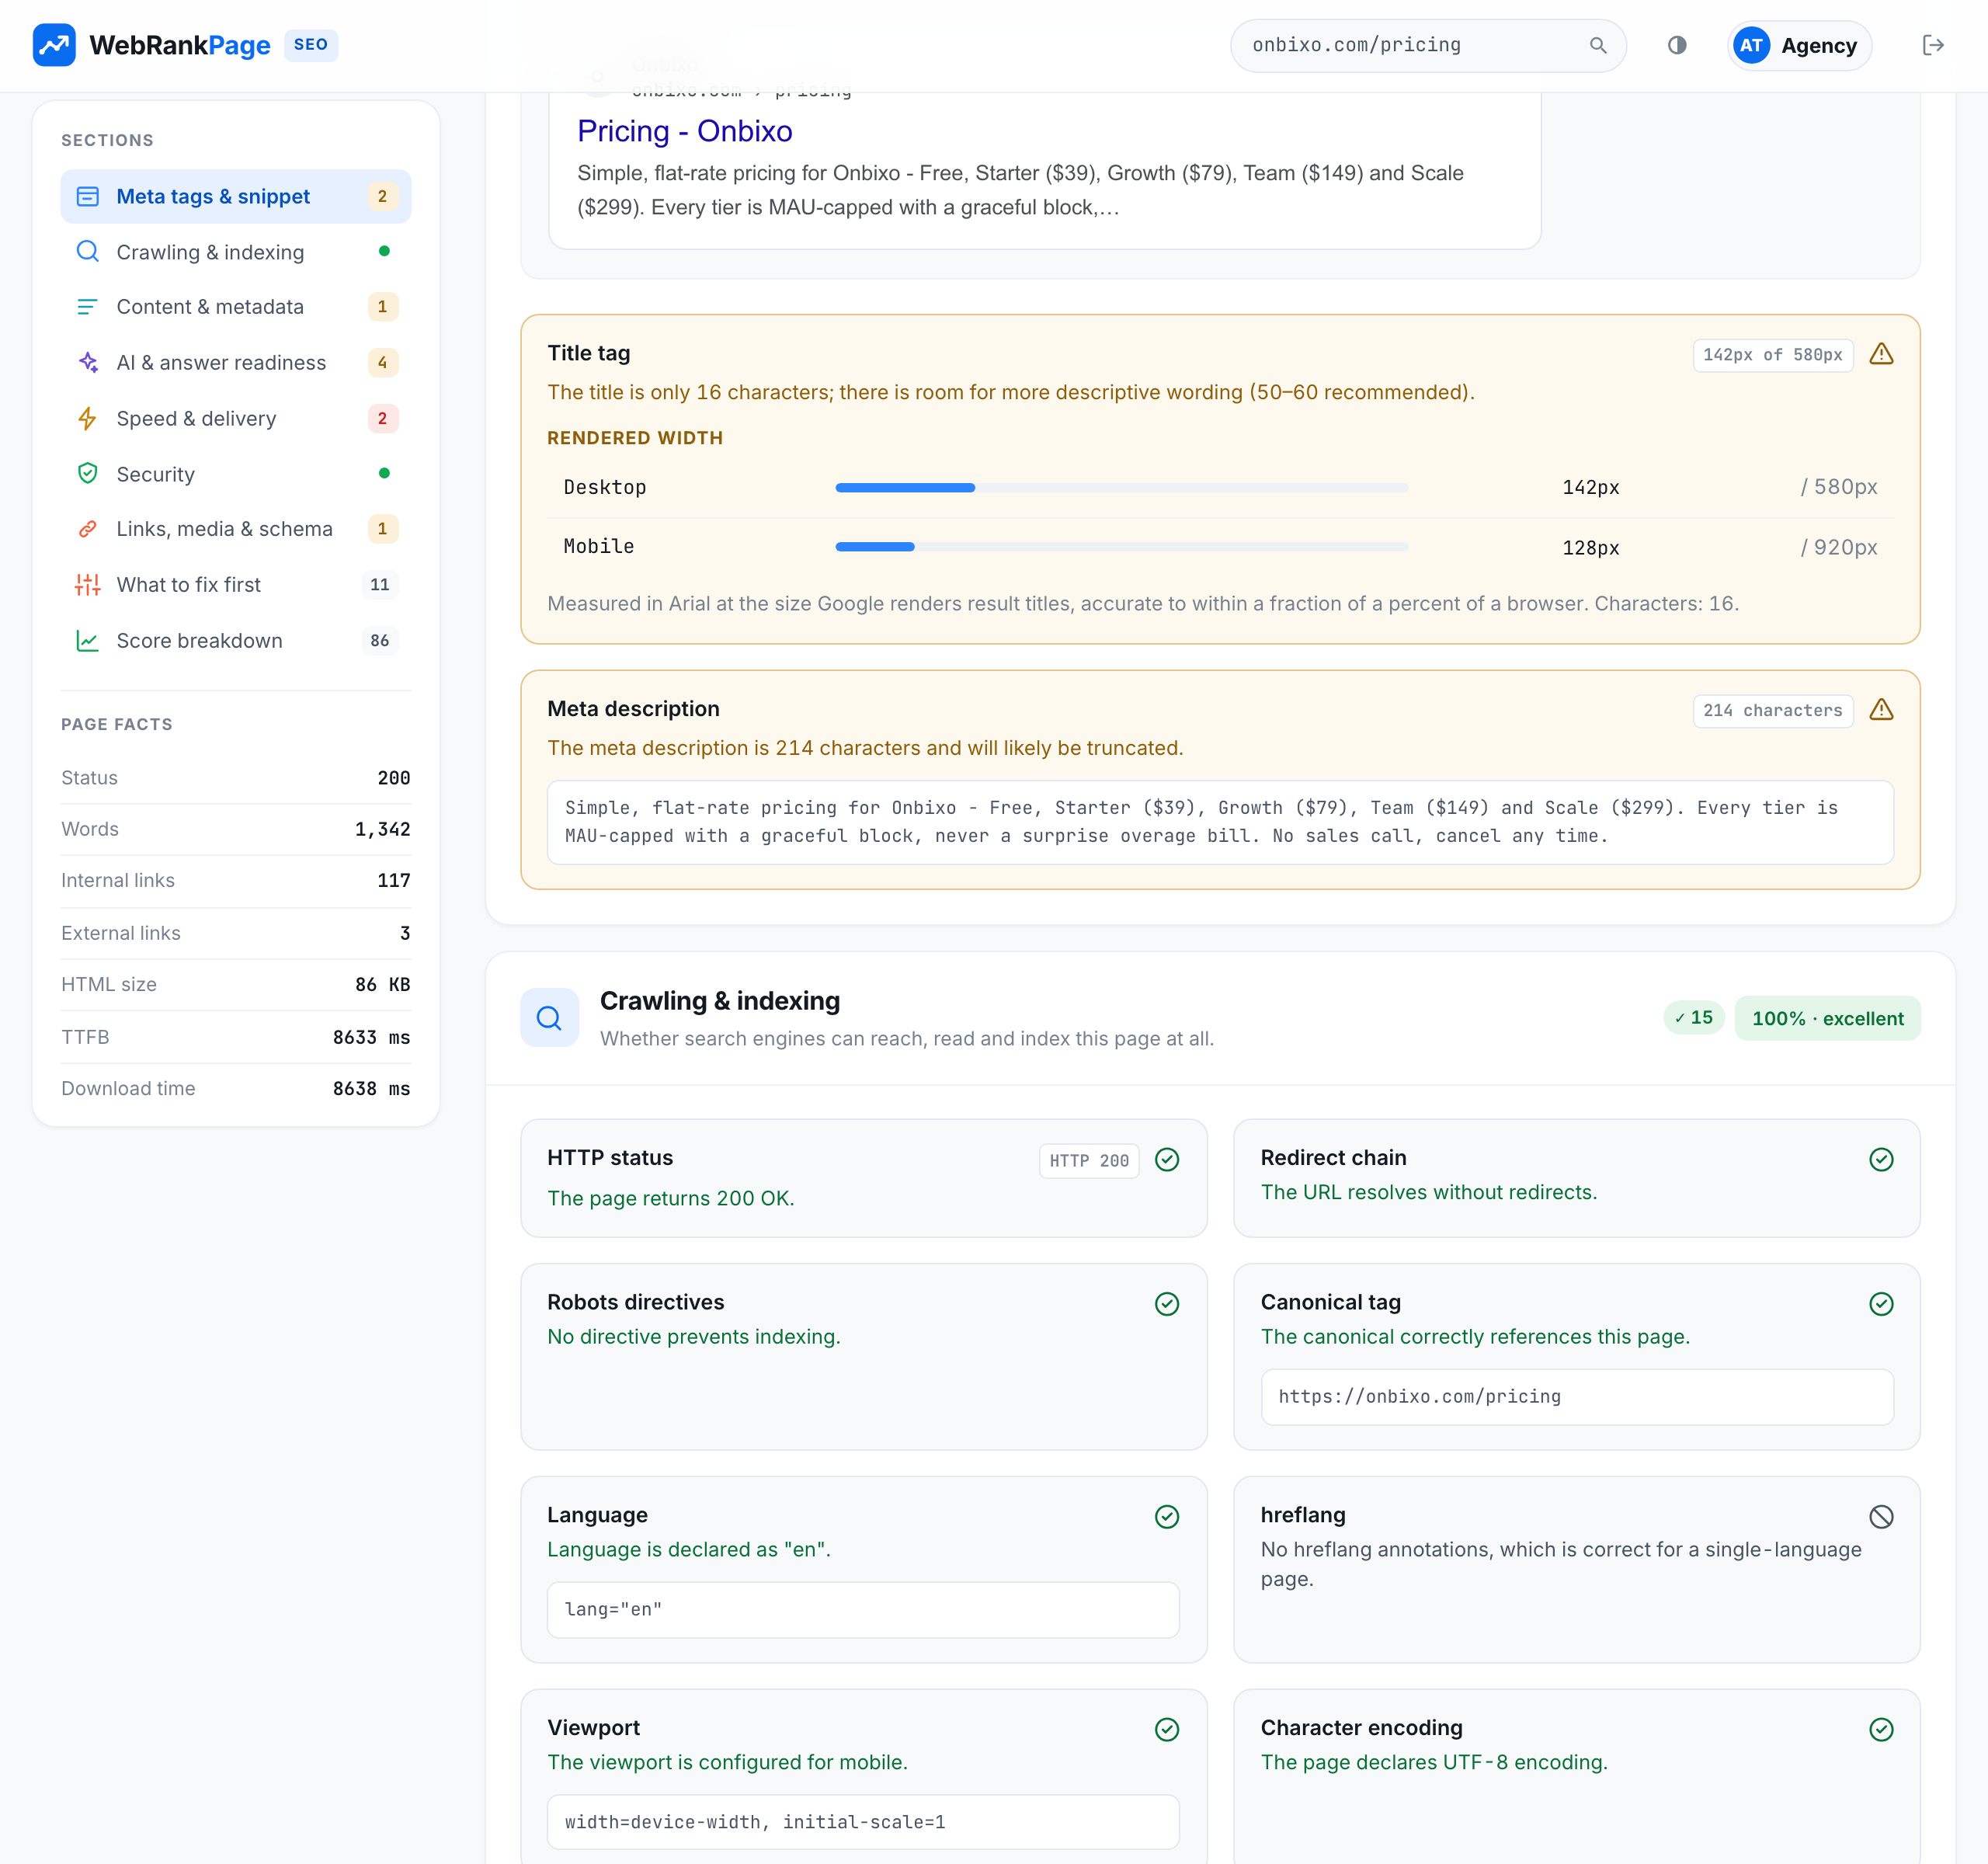This screenshot has height=1864, width=1988.
Task: Click the Meta description warning triangle icon
Action: click(x=1881, y=710)
